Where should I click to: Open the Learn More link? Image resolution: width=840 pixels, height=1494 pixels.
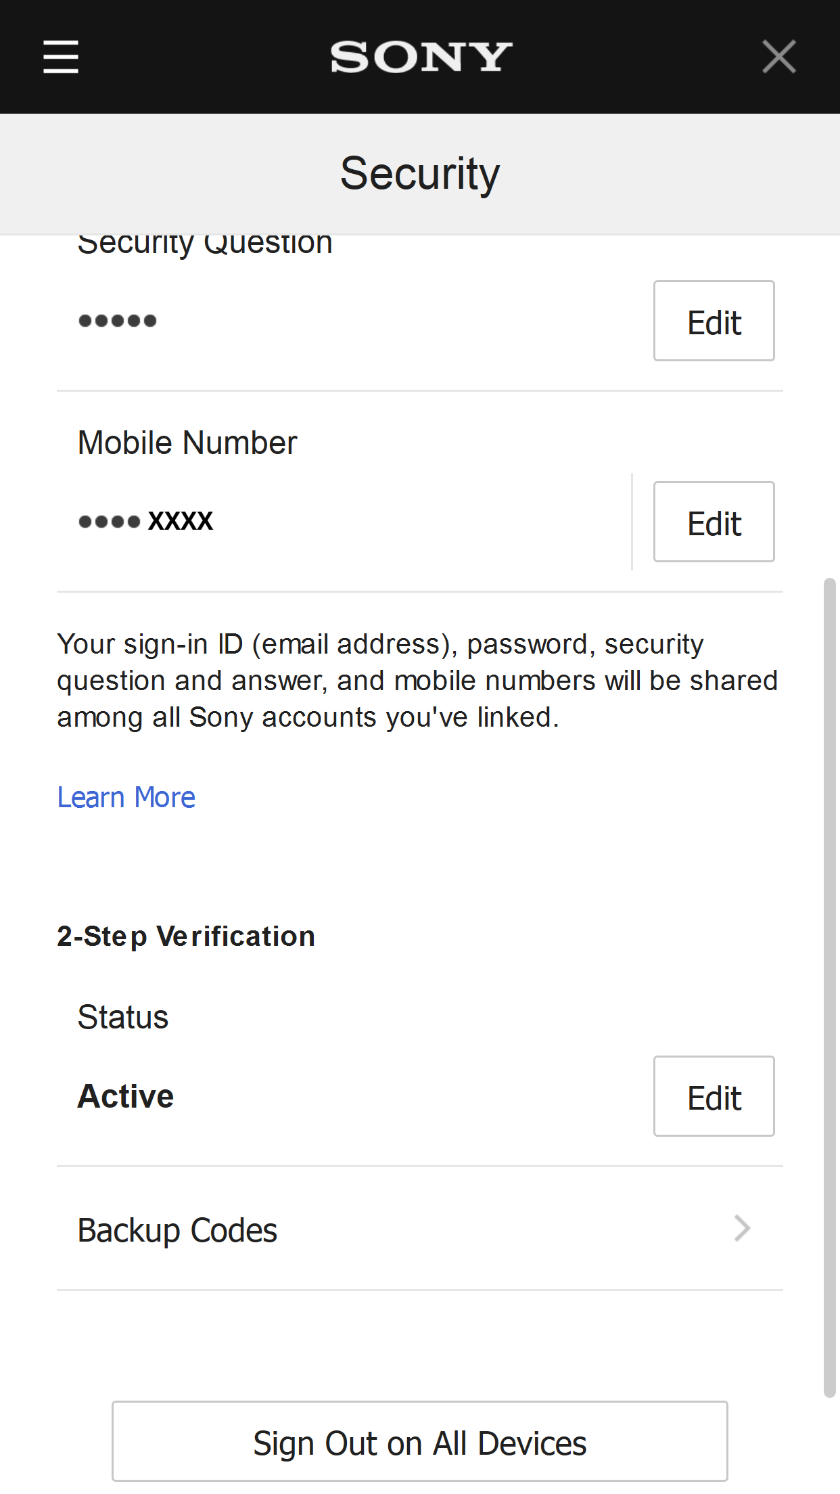point(126,797)
